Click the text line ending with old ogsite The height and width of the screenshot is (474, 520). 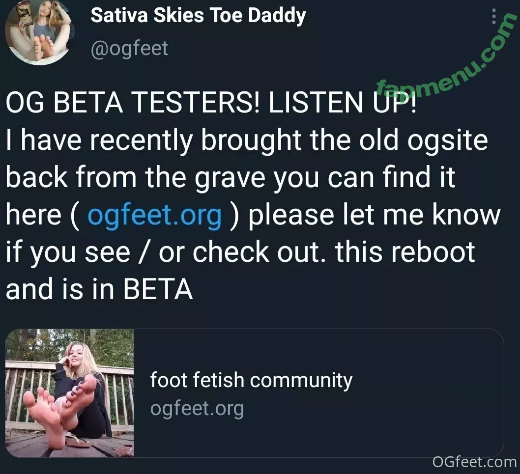pos(247,140)
